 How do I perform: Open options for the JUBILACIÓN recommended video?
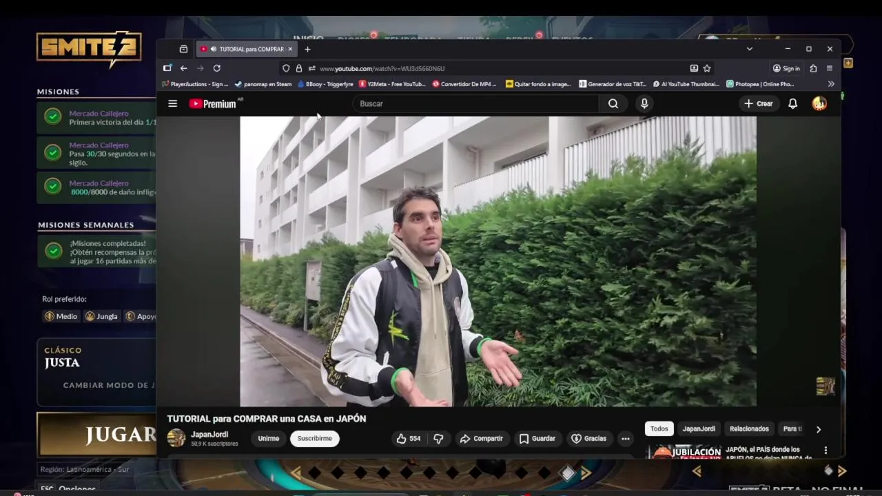pyautogui.click(x=825, y=451)
